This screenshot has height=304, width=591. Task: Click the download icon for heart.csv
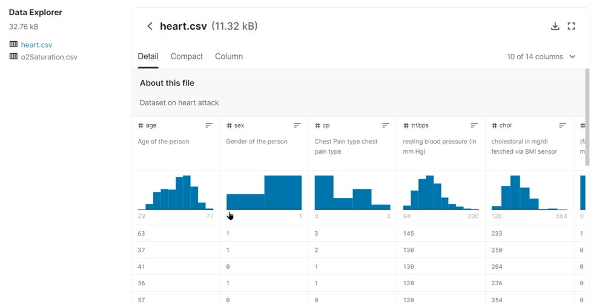(x=555, y=26)
